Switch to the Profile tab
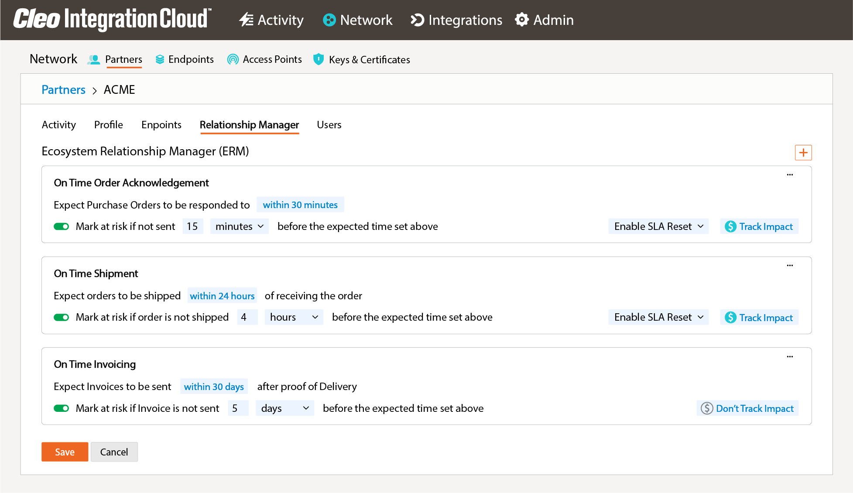Viewport: 853px width, 493px height. [108, 125]
